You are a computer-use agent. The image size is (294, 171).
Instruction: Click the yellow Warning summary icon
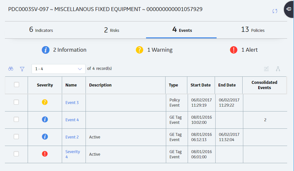140,50
